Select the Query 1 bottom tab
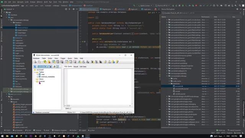Screen dimensions: 245x138 [x=68, y=108]
